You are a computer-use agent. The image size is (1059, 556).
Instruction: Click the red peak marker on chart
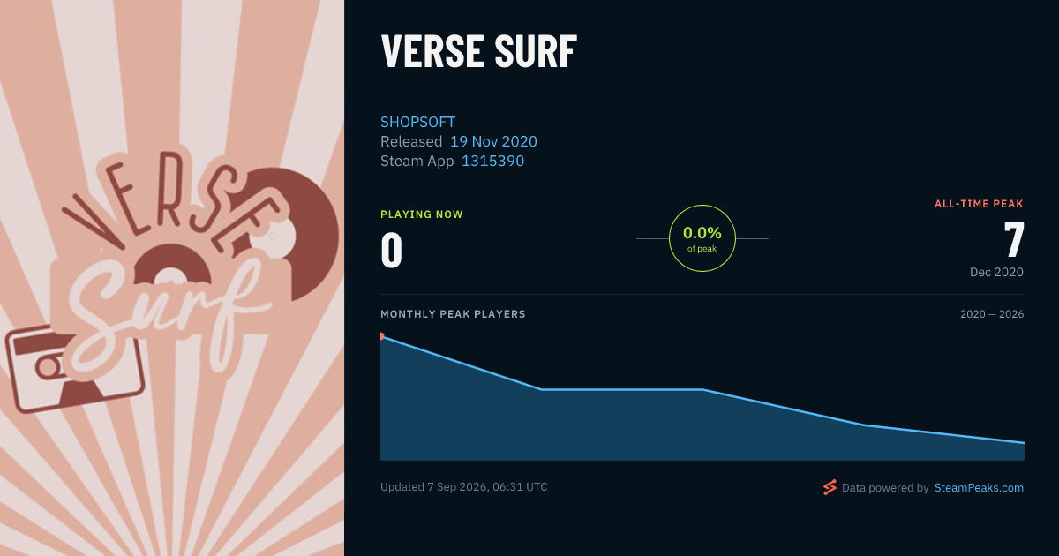tap(381, 336)
